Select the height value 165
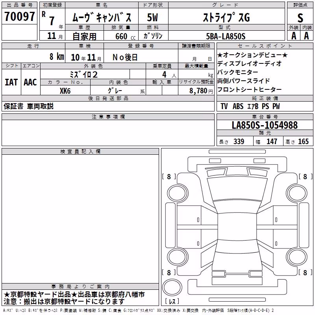 [303, 141]
